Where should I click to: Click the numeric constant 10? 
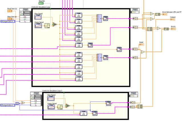tap(17, 104)
